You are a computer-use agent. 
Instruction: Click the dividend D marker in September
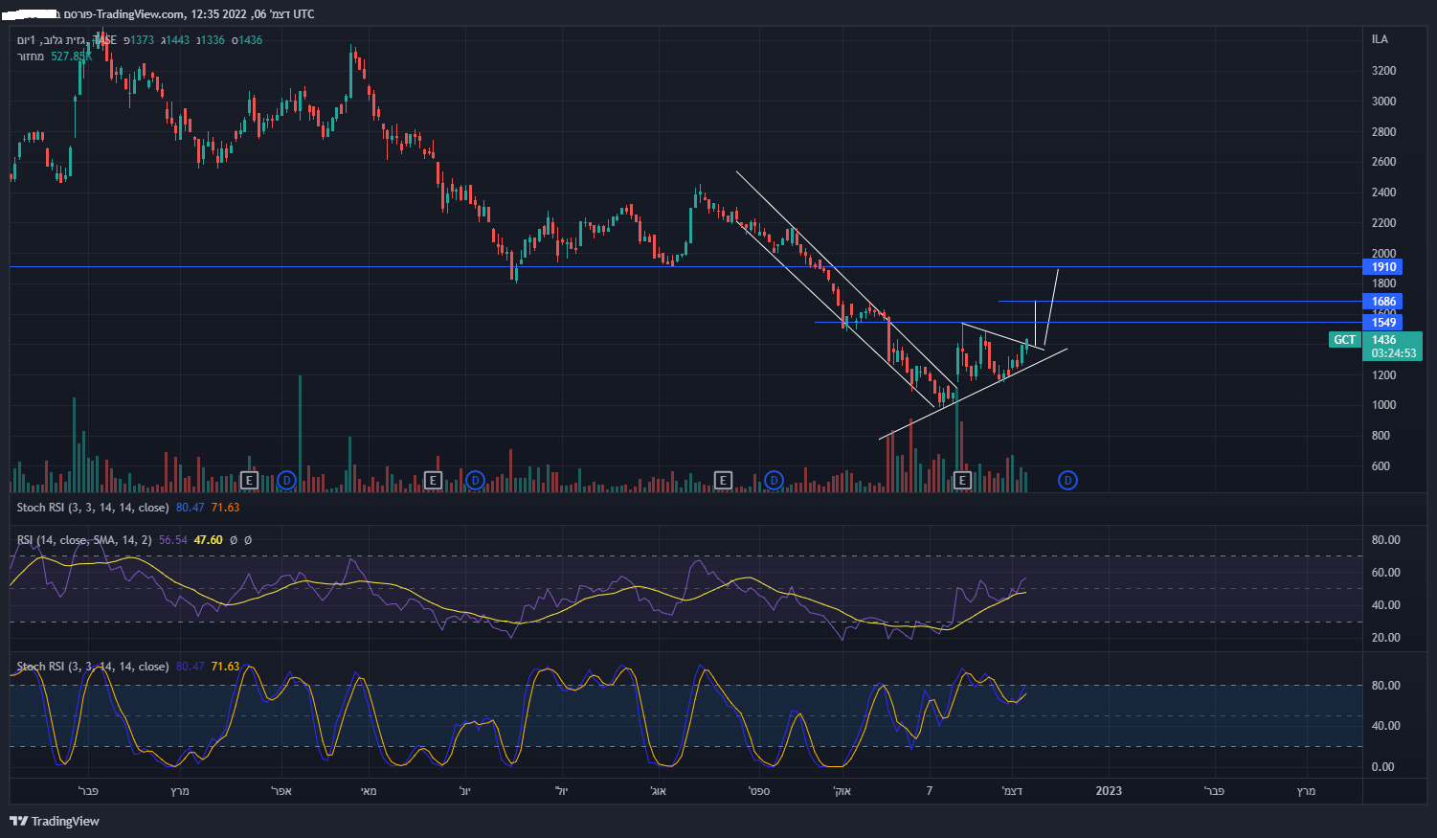click(774, 480)
